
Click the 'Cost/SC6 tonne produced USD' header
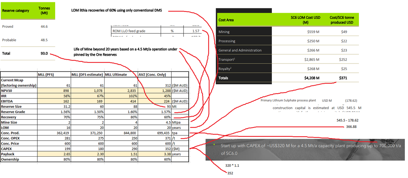click(x=342, y=19)
